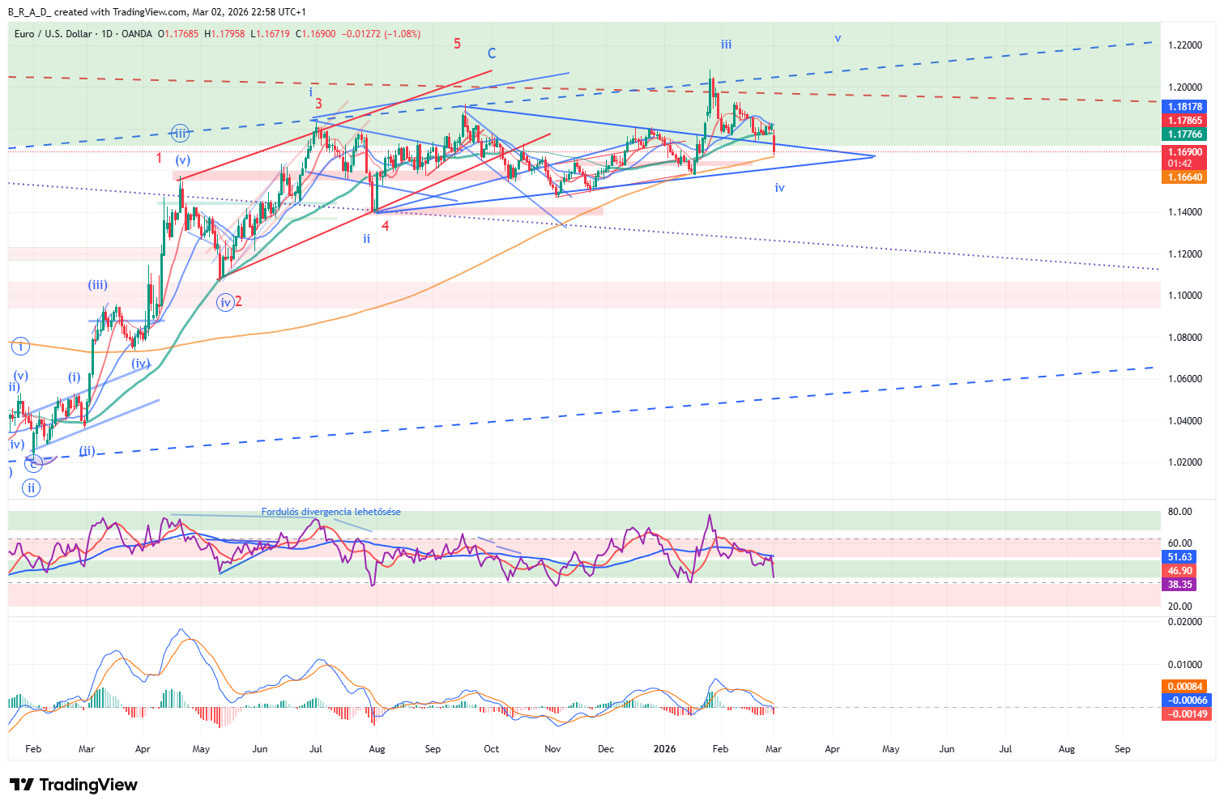1224x809 pixels.
Task: Click the 'Fordulós divergencia lehetősége' annotation text
Action: [331, 512]
